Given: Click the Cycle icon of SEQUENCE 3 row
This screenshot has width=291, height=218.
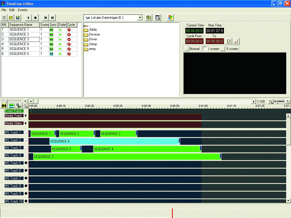Looking at the screenshot, I should [69, 39].
